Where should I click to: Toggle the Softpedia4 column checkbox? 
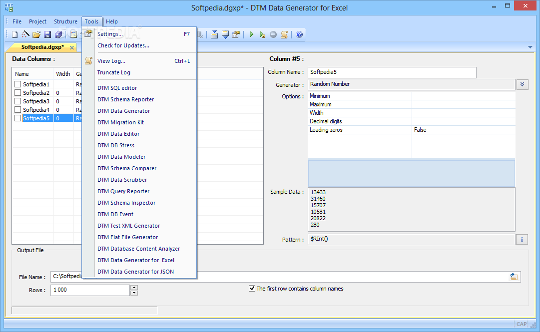tap(18, 110)
